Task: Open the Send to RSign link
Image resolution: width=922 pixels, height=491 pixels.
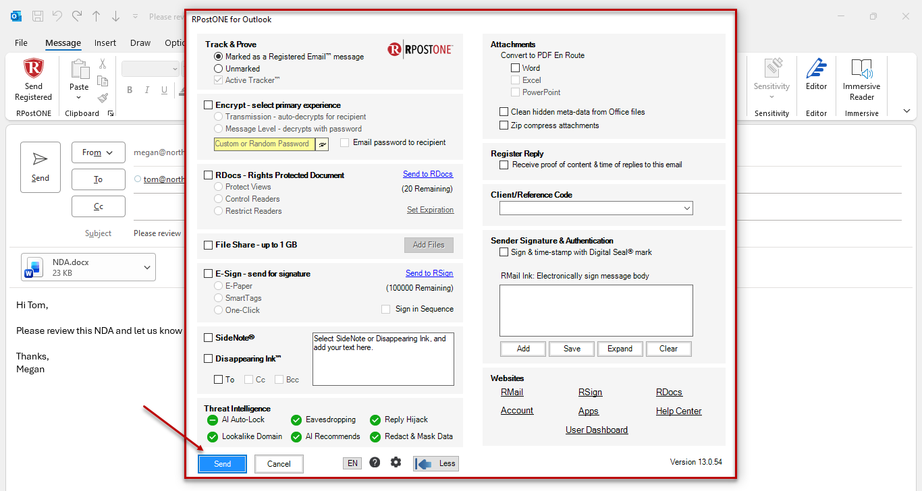Action: (x=429, y=273)
